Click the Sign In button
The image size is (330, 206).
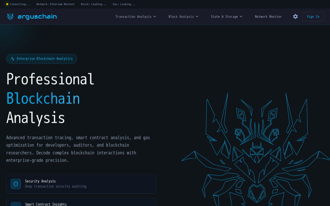coord(313,16)
